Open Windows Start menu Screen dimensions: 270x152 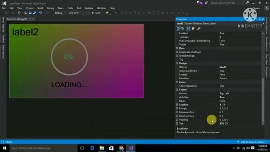[5, 148]
